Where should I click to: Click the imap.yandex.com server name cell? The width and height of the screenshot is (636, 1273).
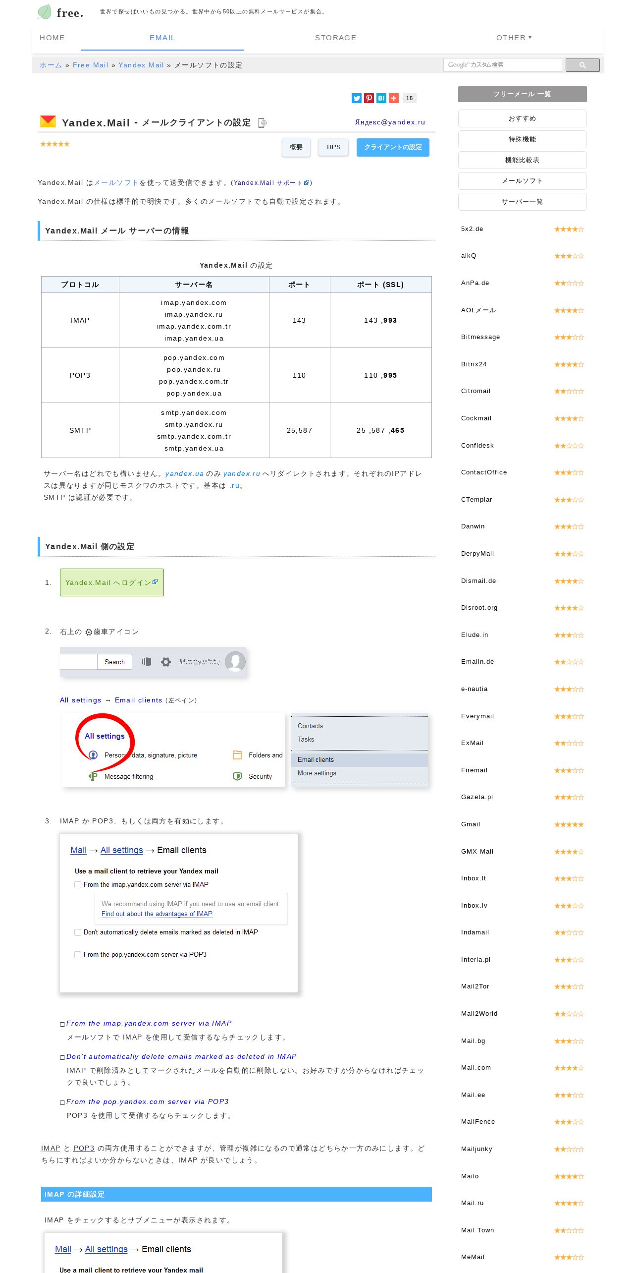click(194, 303)
